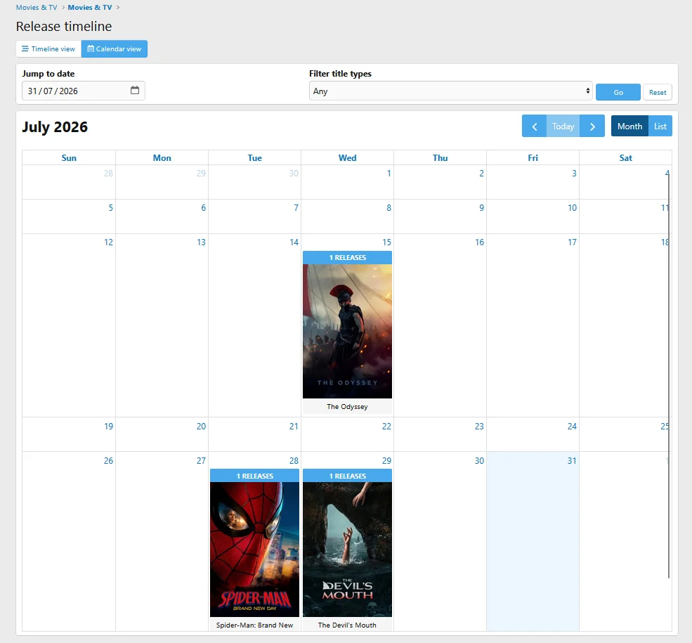This screenshot has height=643, width=692.
Task: Click the bold Movies & TV breadcrumb
Action: 90,8
